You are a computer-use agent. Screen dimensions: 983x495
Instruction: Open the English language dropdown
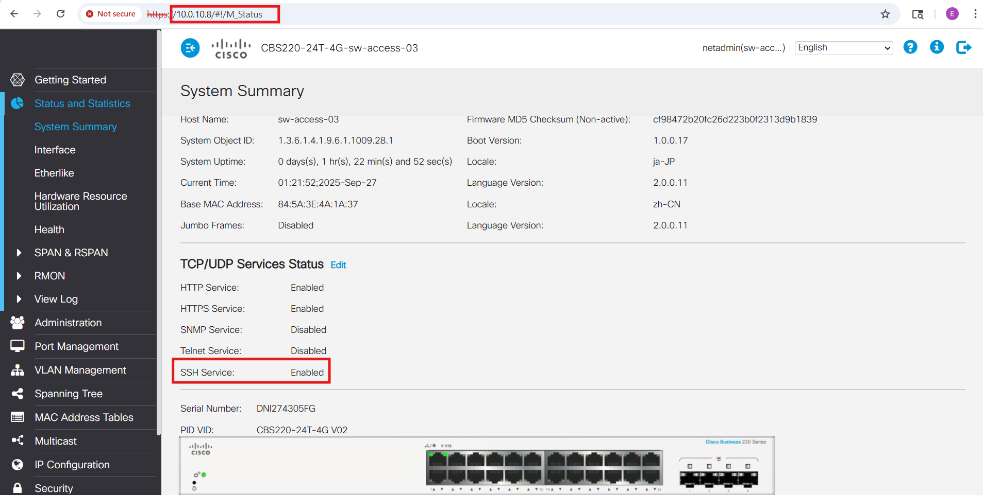[x=843, y=48]
